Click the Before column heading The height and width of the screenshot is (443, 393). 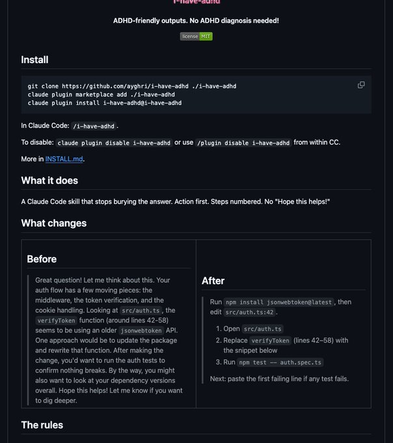42,259
